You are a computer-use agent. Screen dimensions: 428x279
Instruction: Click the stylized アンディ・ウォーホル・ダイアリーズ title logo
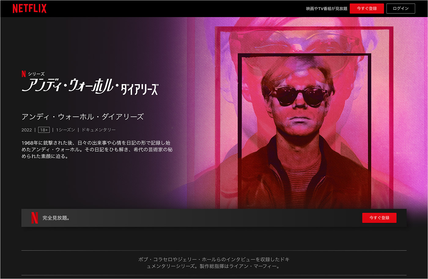click(90, 86)
